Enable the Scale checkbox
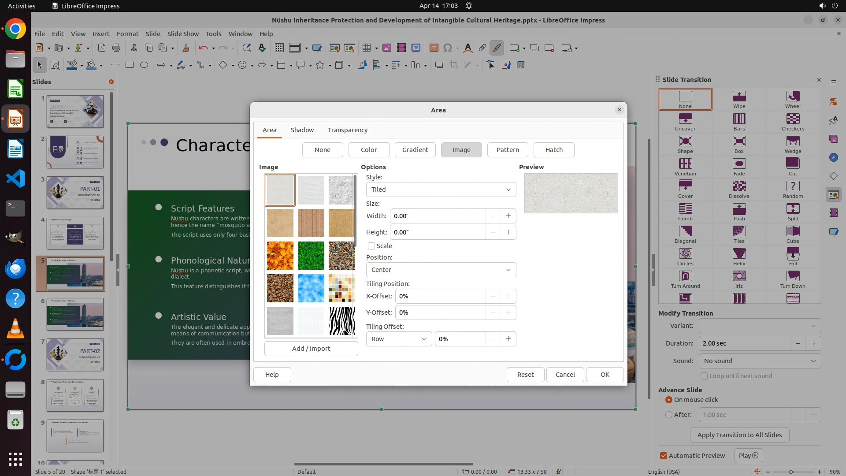Viewport: 846px width, 476px height. tap(371, 246)
